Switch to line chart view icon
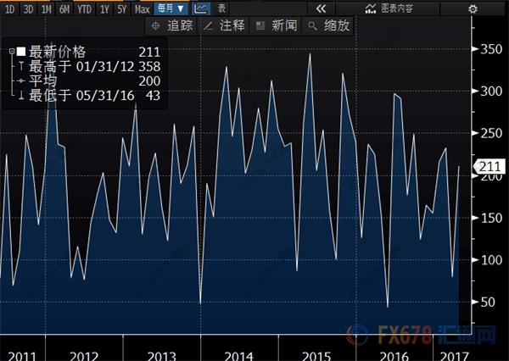Image resolution: width=509 pixels, height=361 pixels. (200, 9)
